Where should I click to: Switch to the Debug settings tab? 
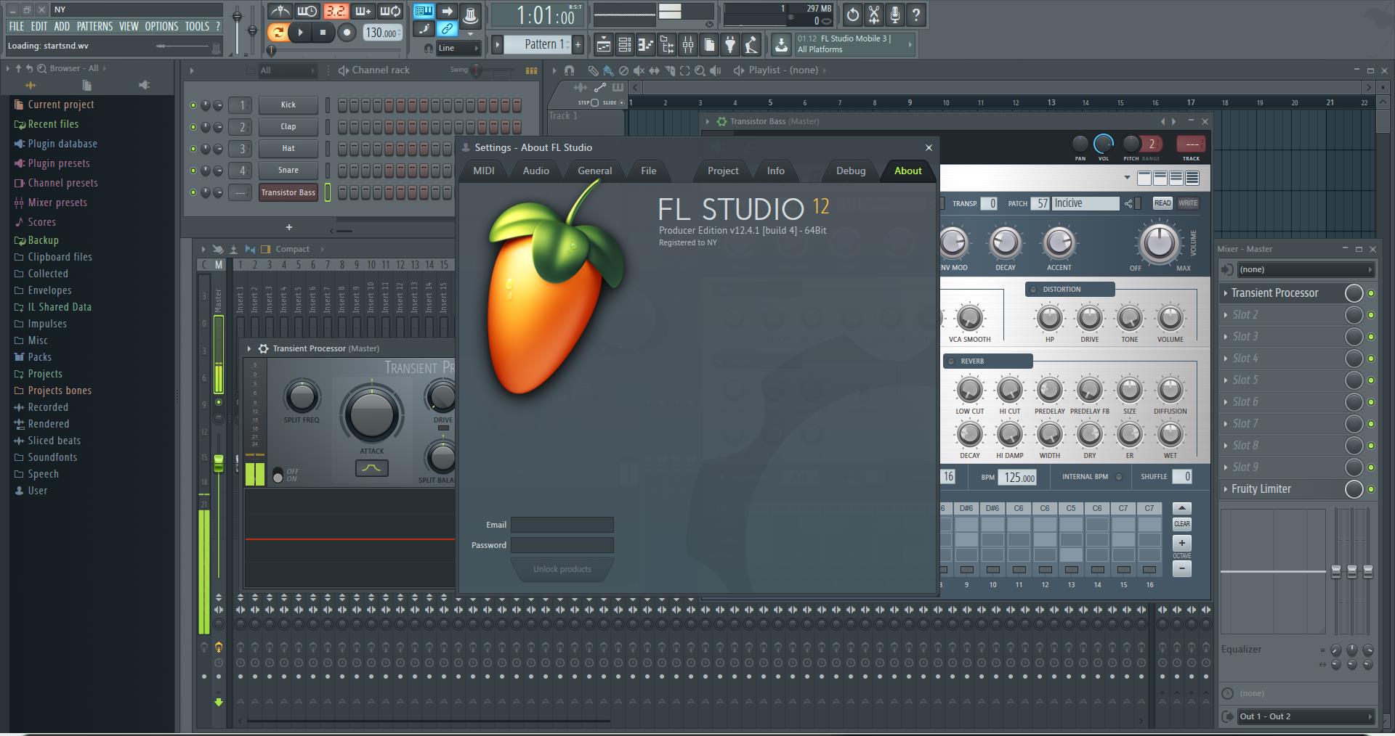coord(851,171)
